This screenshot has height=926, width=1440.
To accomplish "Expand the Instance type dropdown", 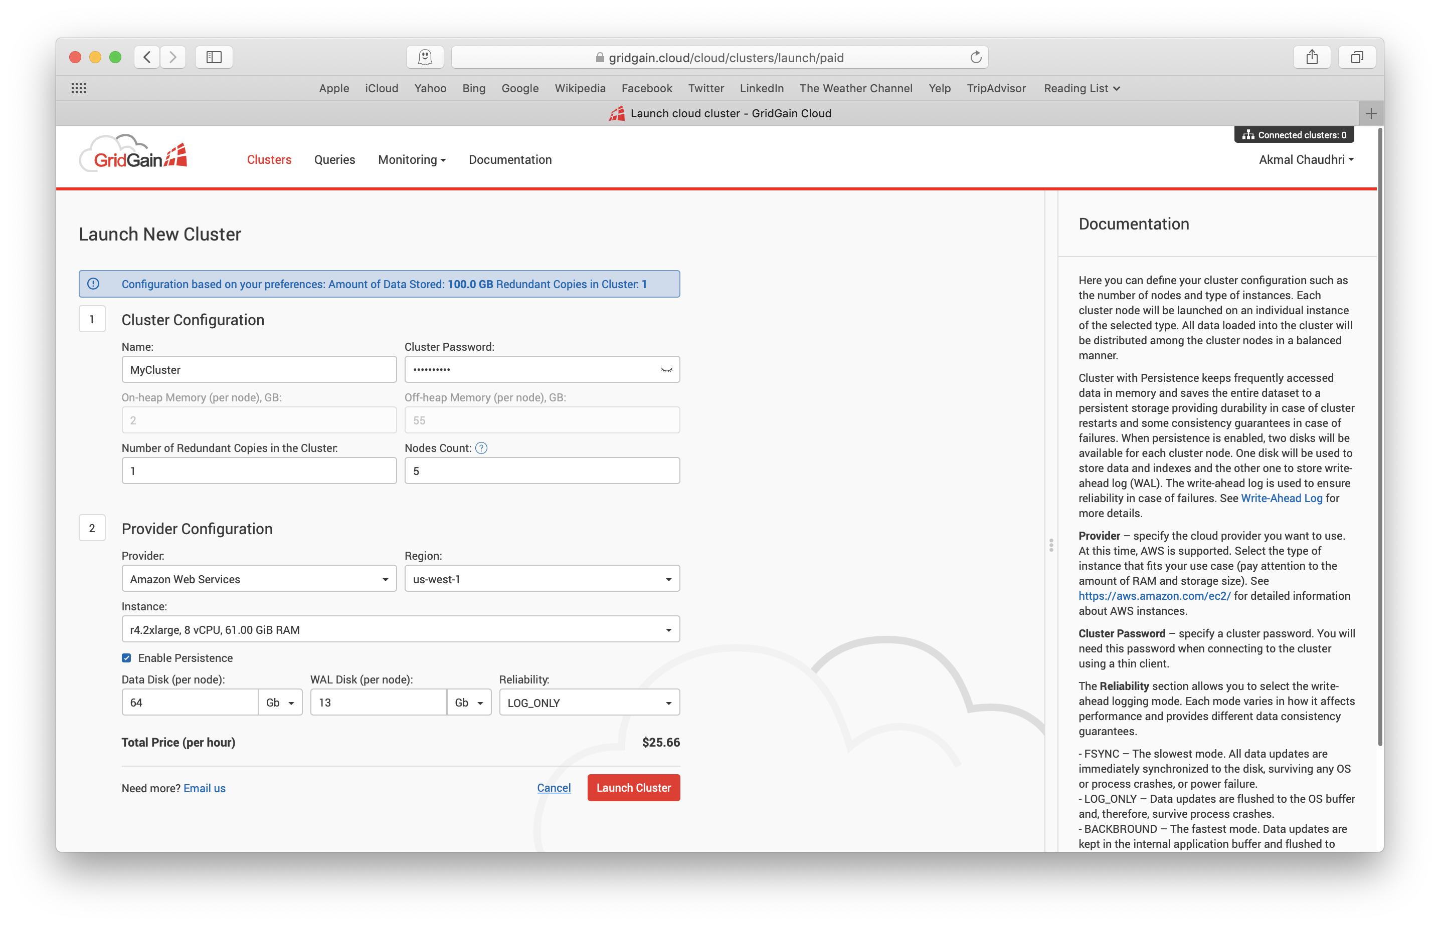I will point(401,629).
